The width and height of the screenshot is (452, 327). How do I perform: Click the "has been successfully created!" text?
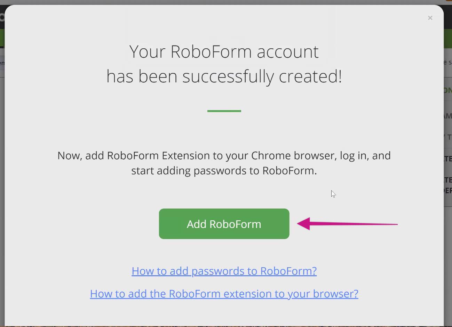coord(224,76)
